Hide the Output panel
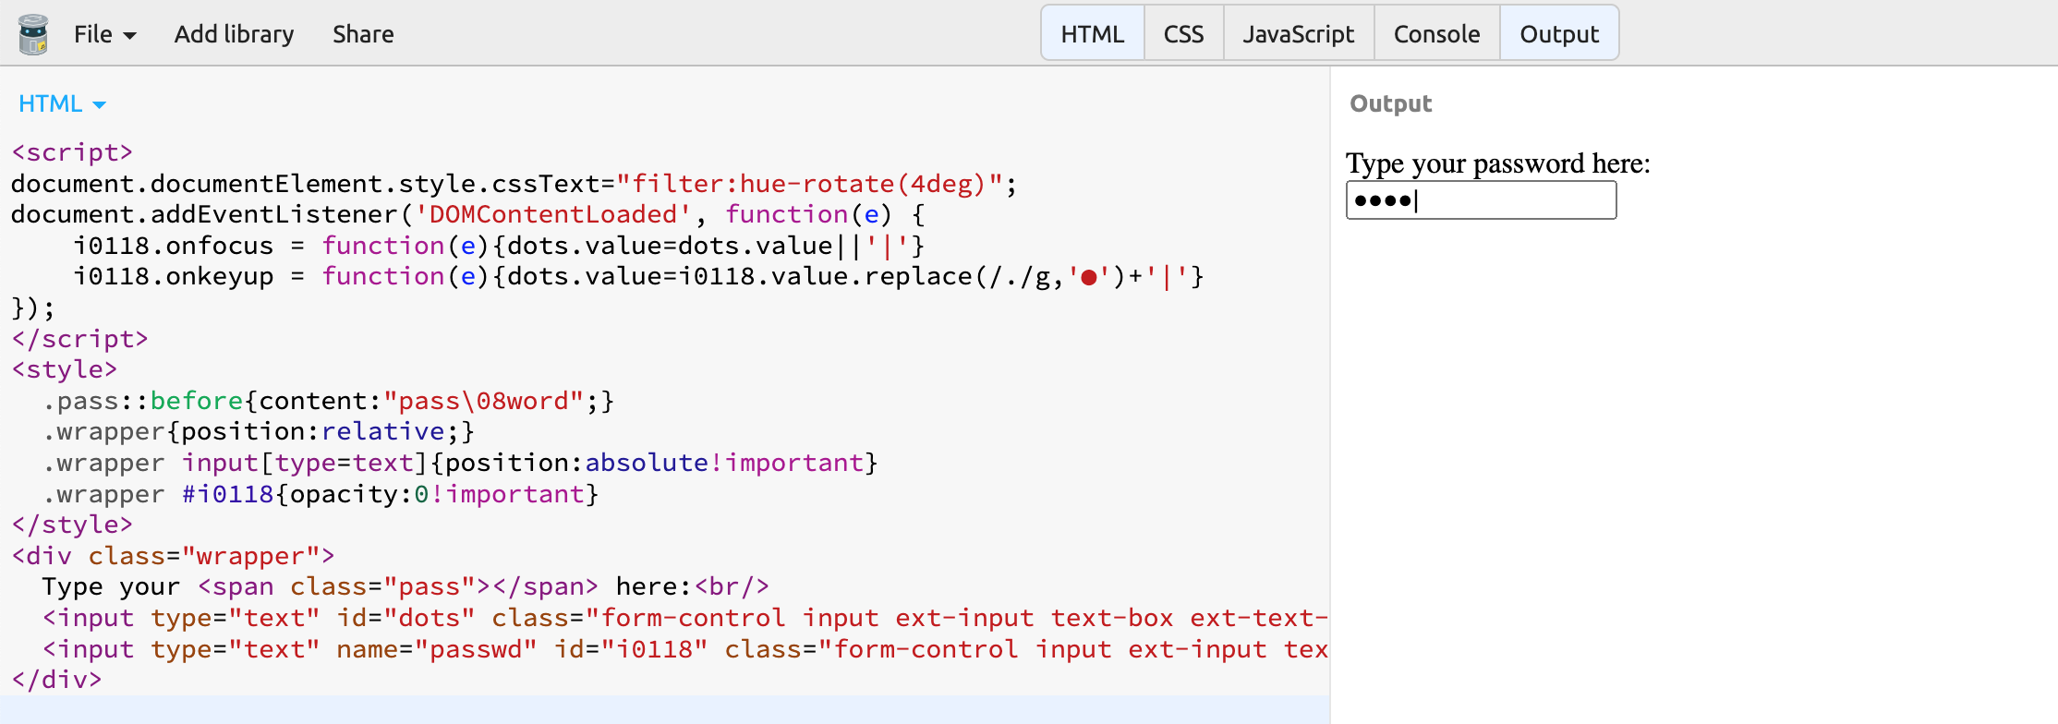 [1558, 34]
